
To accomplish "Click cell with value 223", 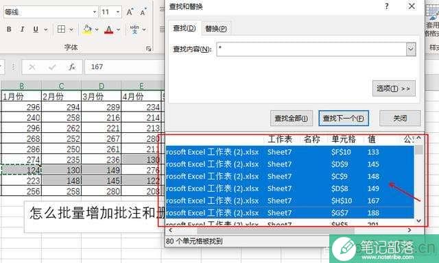I will tap(21, 181).
